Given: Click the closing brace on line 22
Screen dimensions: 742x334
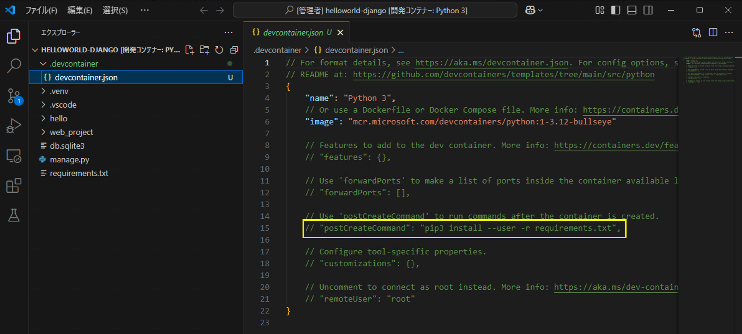Looking at the screenshot, I should (288, 311).
